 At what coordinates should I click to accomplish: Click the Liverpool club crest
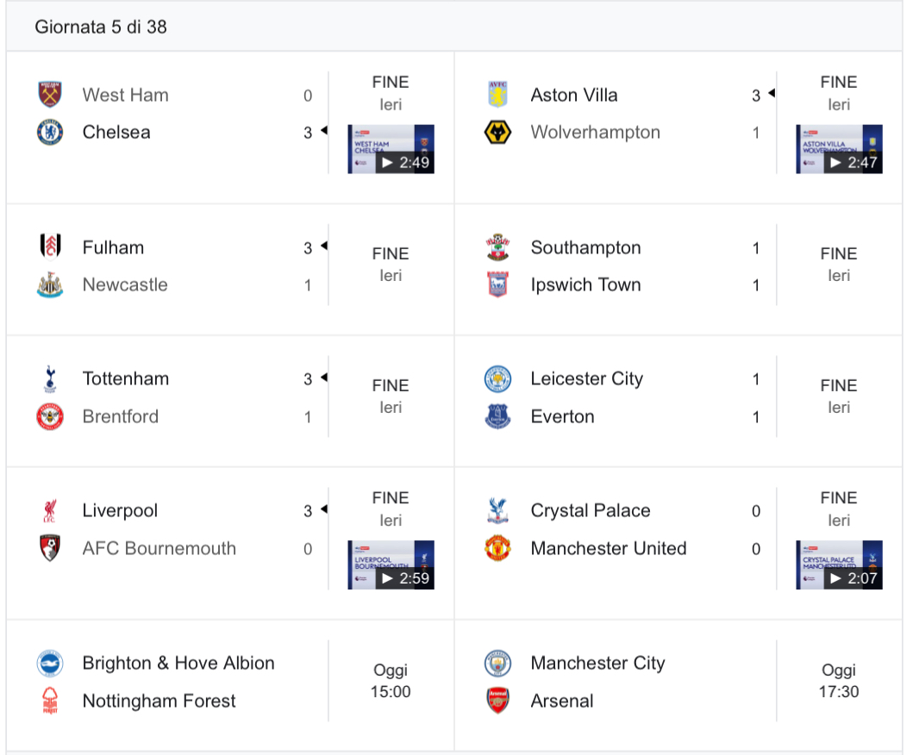[x=50, y=510]
